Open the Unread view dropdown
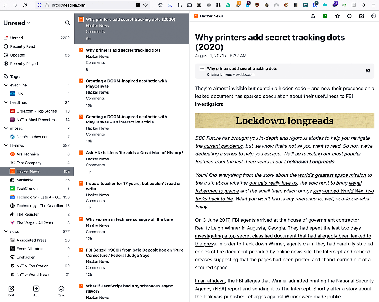 (x=17, y=23)
